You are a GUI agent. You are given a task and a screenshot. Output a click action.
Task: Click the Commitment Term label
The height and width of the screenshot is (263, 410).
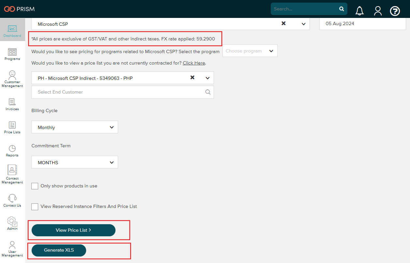pos(51,146)
